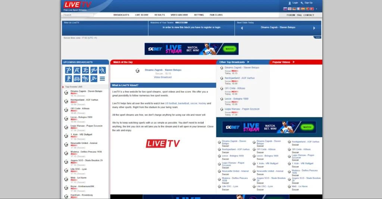This screenshot has height=199, width=382.
Task: Click the green Watch button in top banner
Action: 230,49
